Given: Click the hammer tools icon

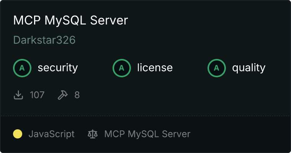Looking at the screenshot, I should coord(62,95).
